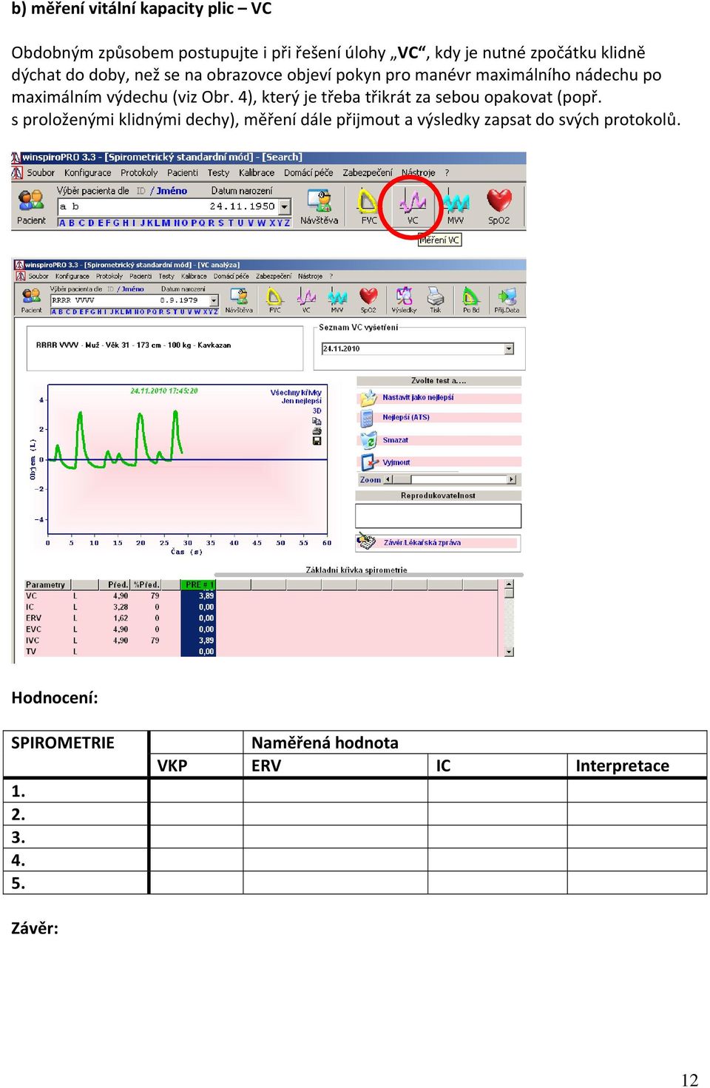This screenshot has width=710, height=1088.
Task: Open Zabezpečení menu in the Search window
Action: click(368, 173)
